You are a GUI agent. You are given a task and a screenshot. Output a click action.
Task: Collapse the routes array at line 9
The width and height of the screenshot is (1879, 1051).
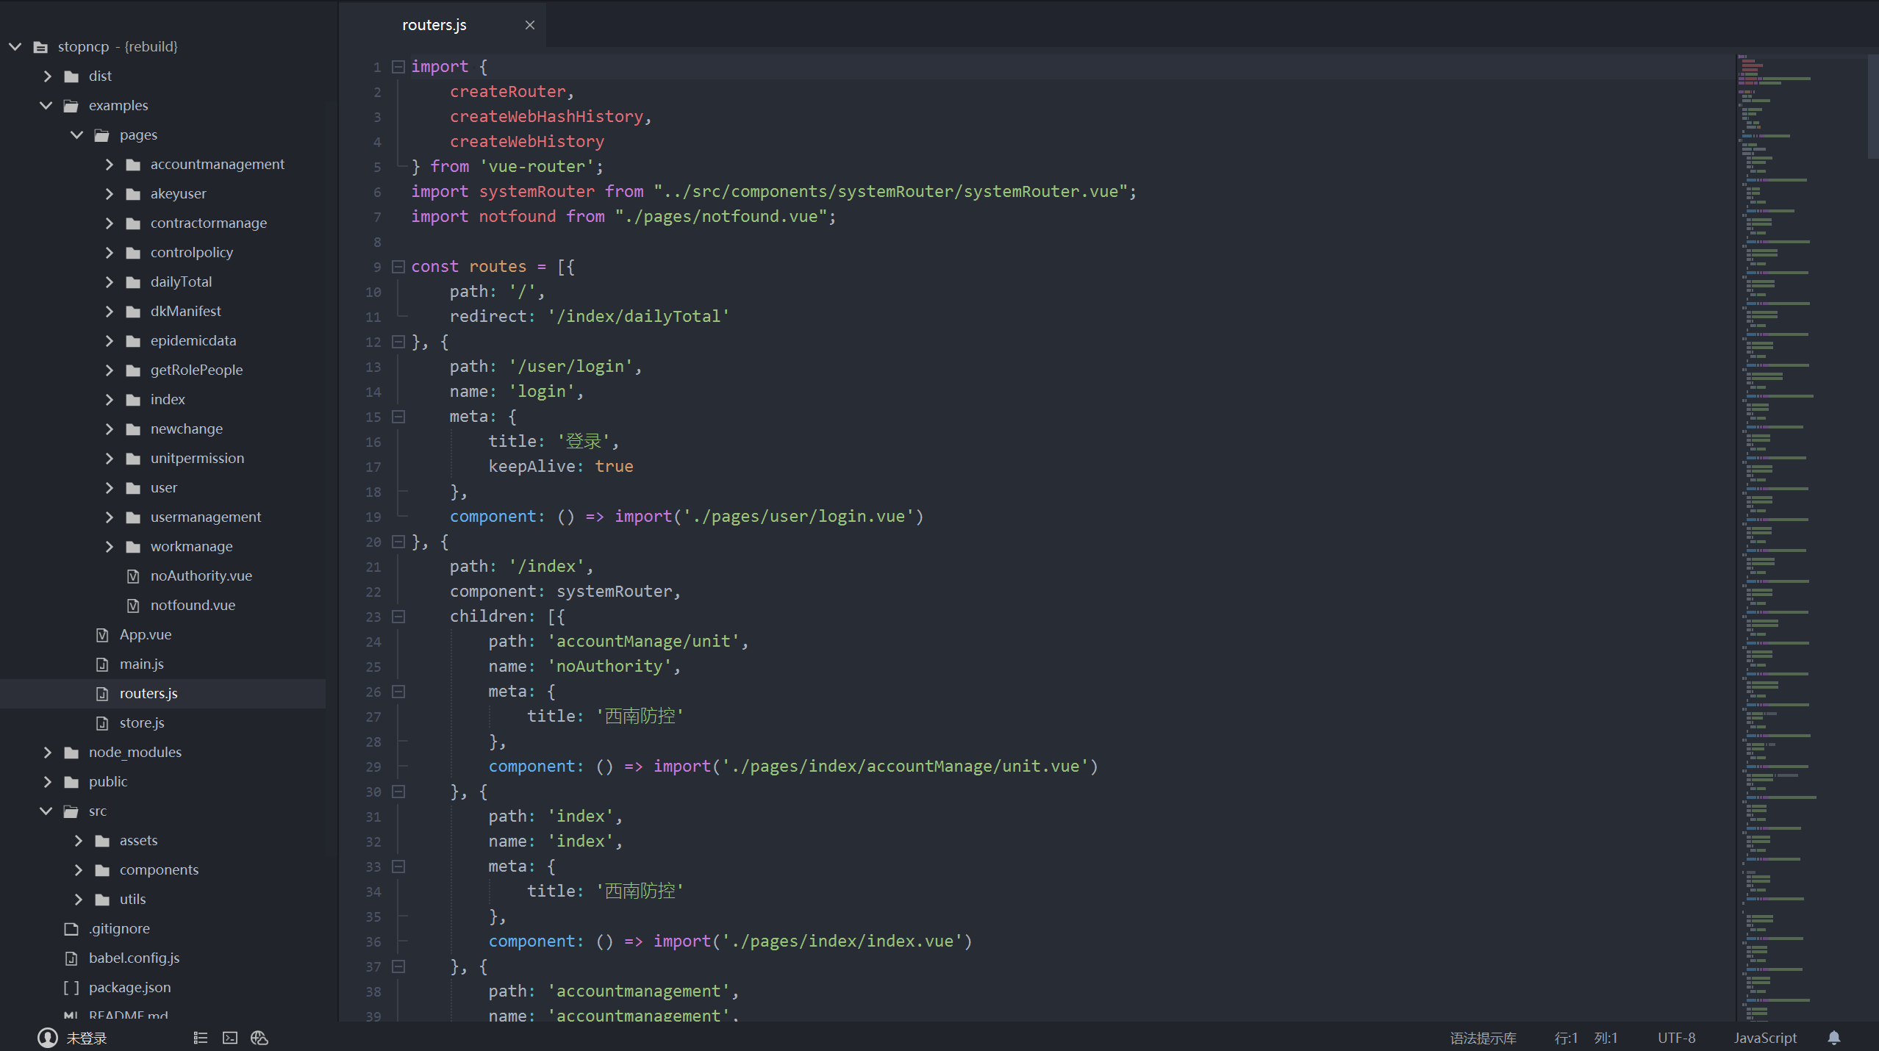(398, 267)
